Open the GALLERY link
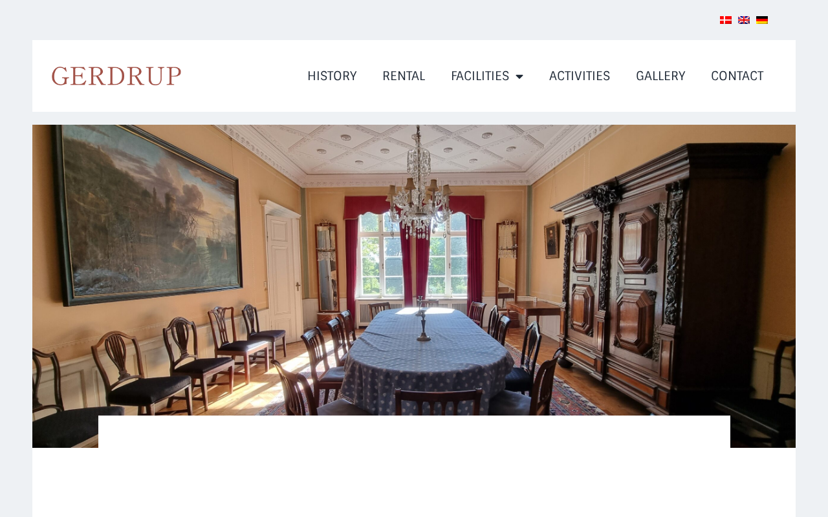 (x=660, y=76)
